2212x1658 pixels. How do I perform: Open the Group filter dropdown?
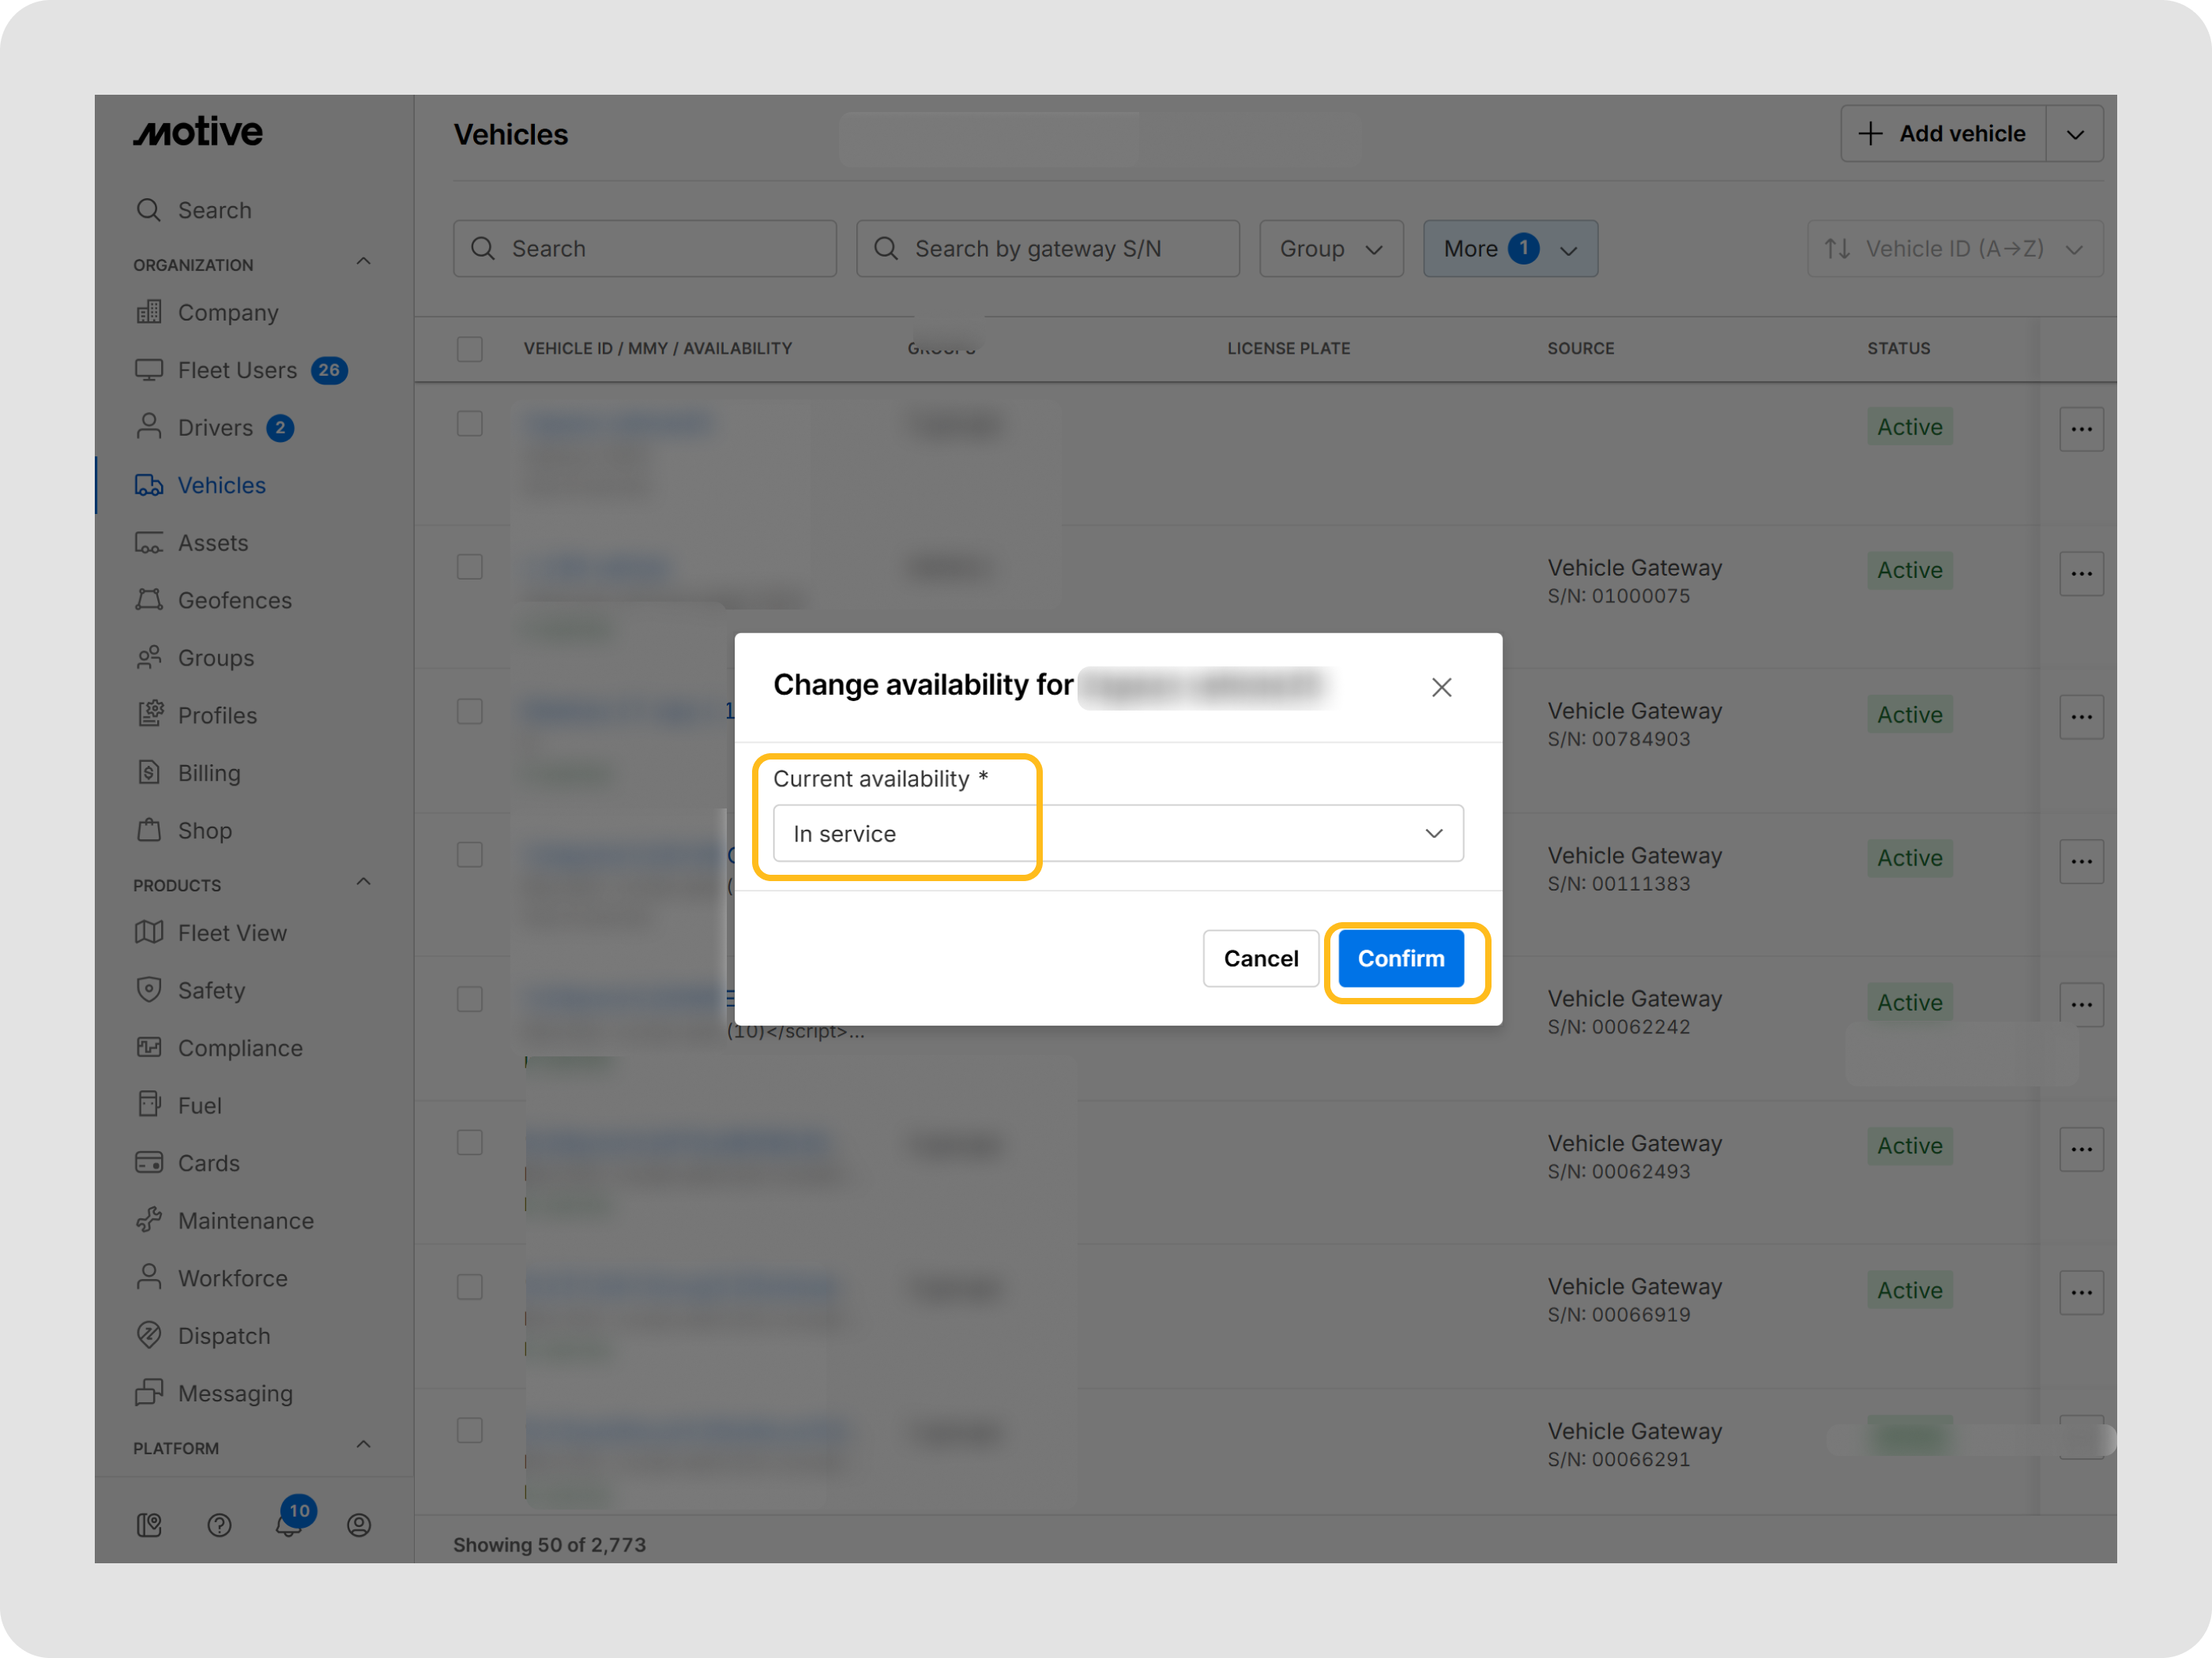(1332, 249)
